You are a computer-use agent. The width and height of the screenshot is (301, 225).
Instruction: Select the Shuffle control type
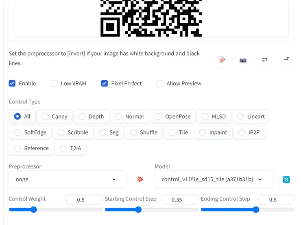(144, 132)
